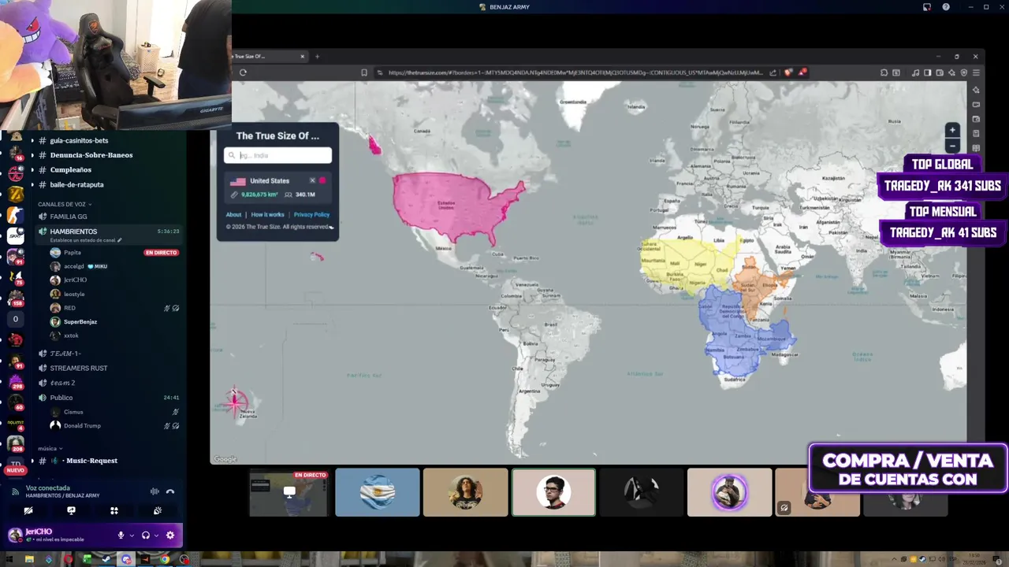Open the server icon with the 158 badge
1009x567 pixels.
pyautogui.click(x=16, y=297)
